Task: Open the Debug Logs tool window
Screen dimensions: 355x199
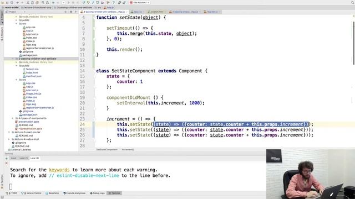Action: 98,193
